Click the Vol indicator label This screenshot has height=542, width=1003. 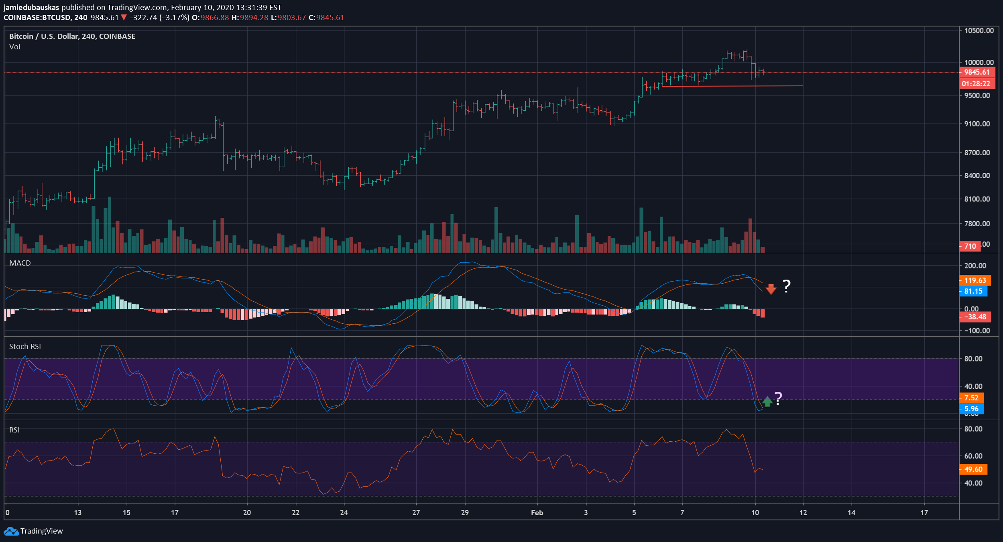pos(15,47)
